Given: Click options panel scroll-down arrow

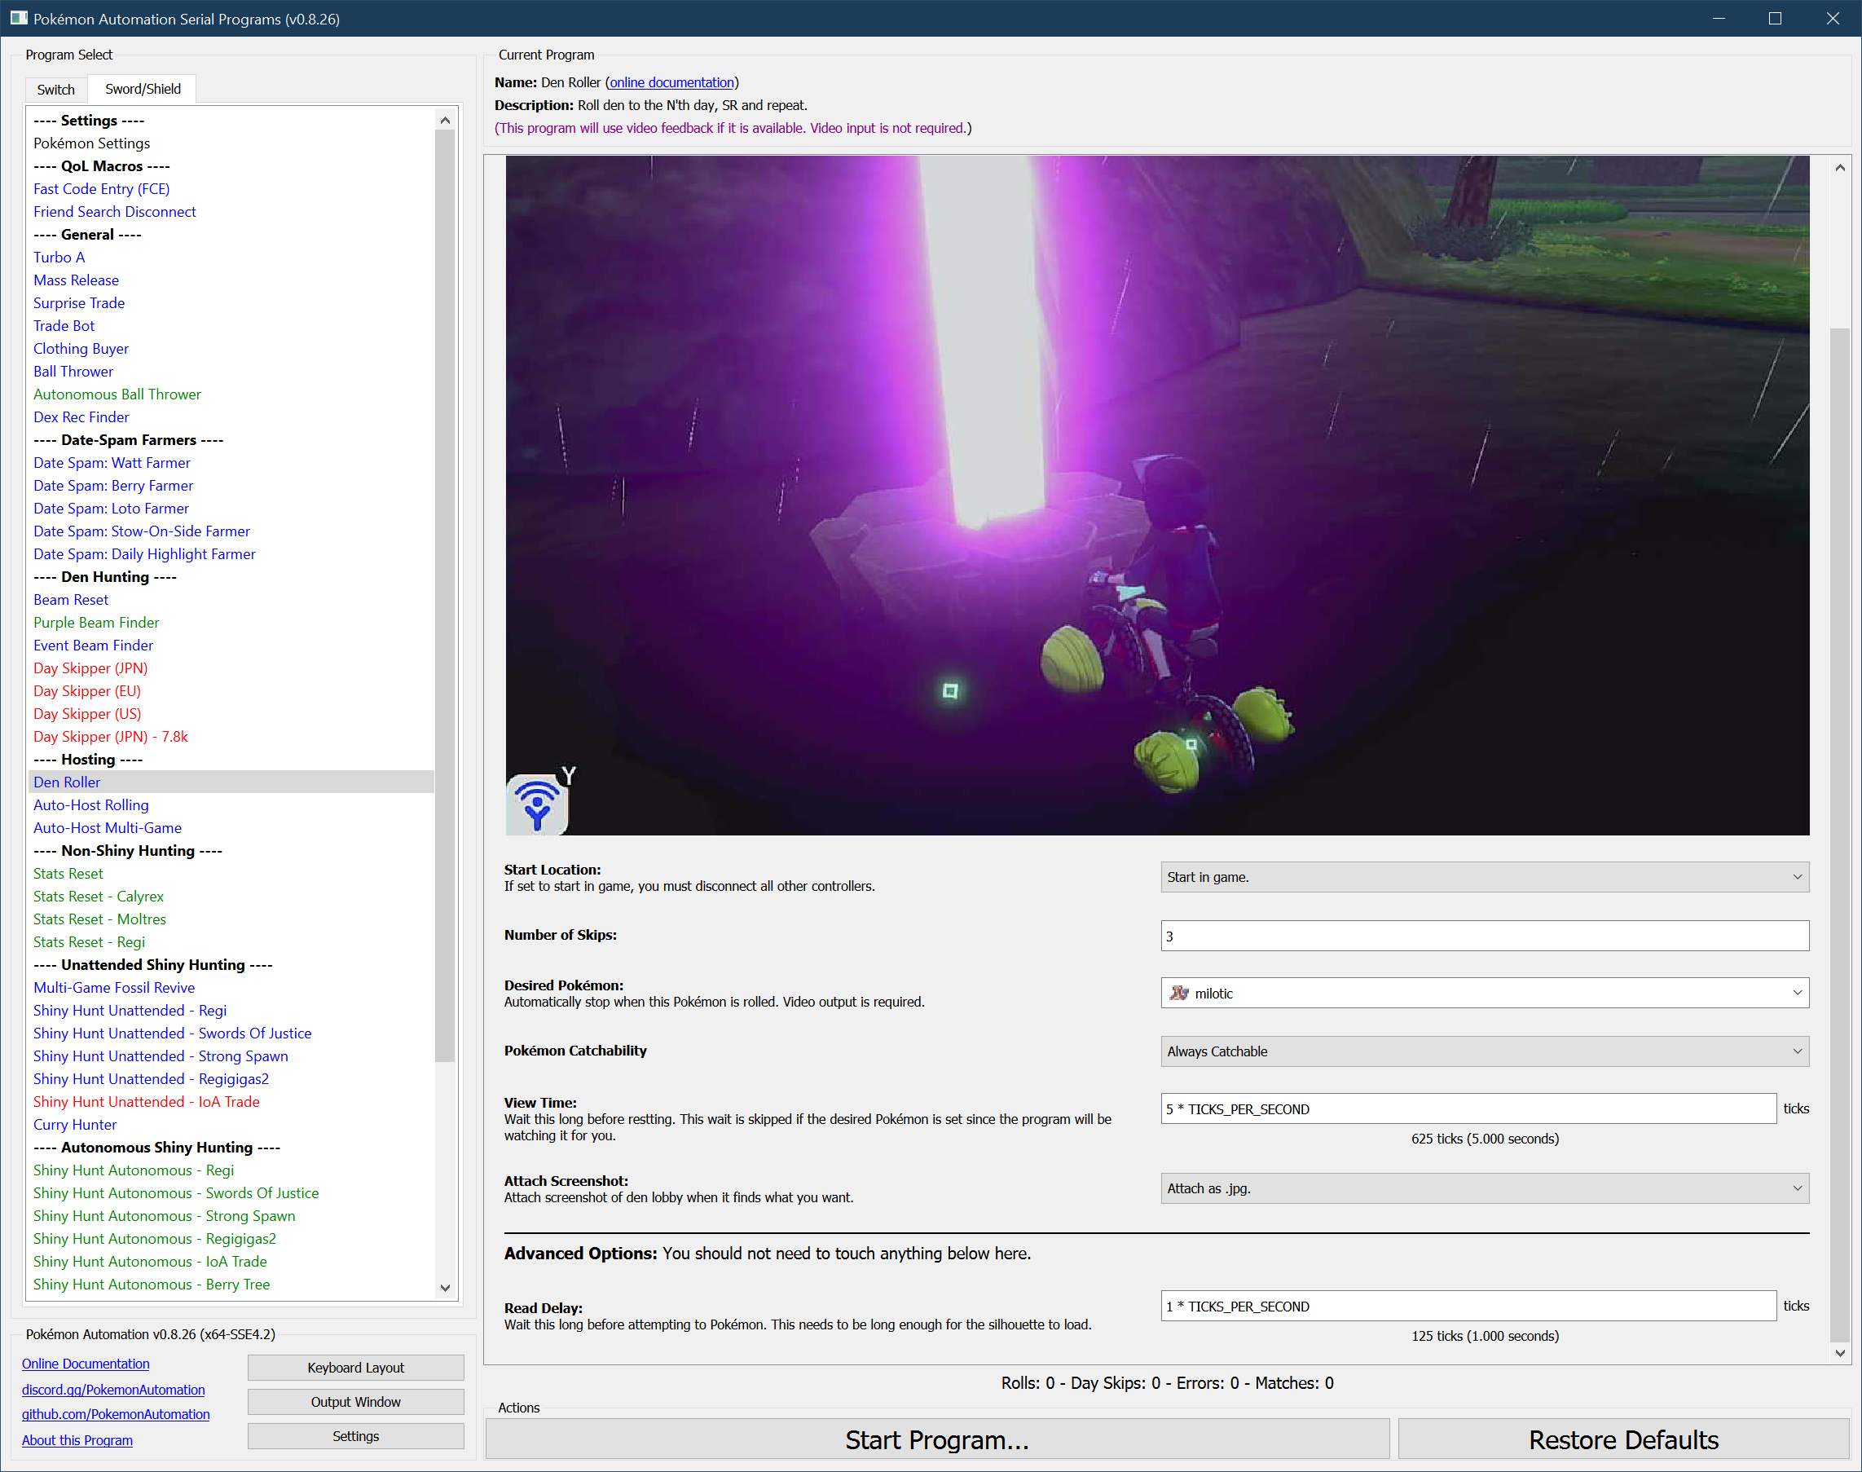Looking at the screenshot, I should coord(1840,1352).
